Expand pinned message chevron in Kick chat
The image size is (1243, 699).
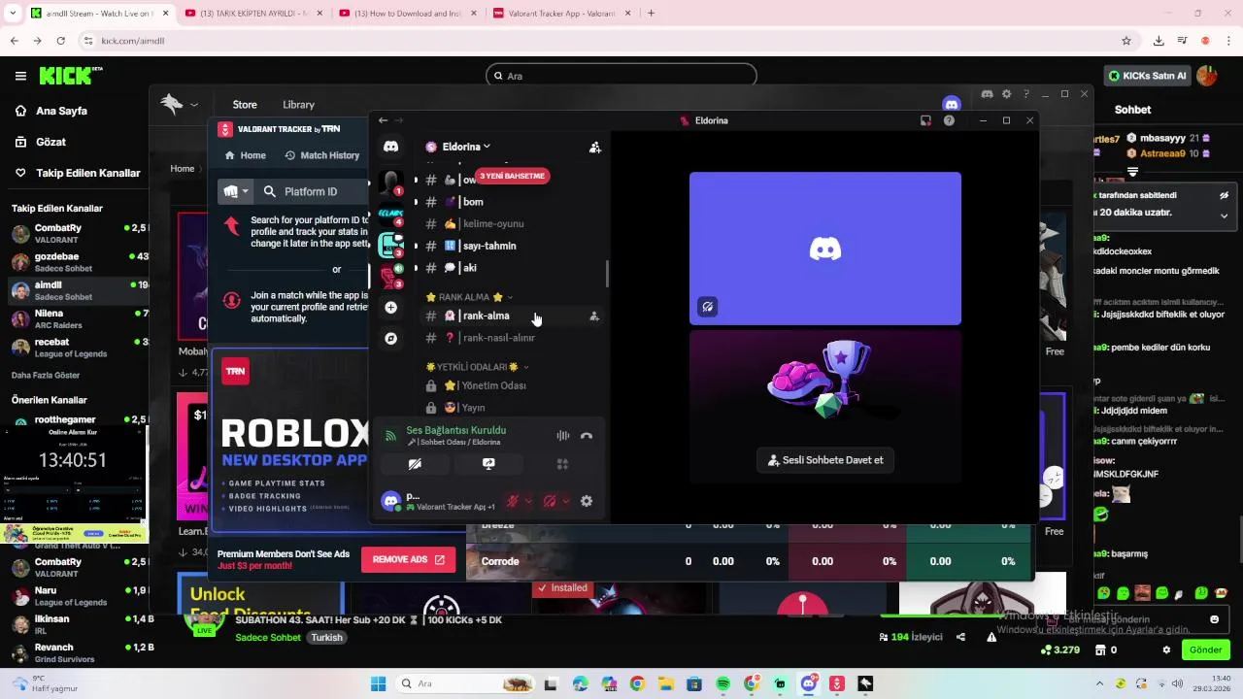click(1224, 216)
